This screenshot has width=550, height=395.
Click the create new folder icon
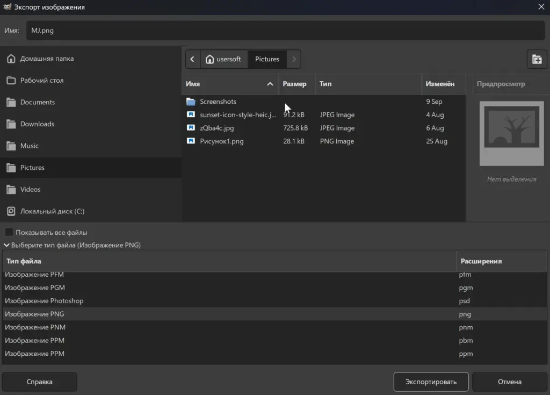(x=537, y=59)
